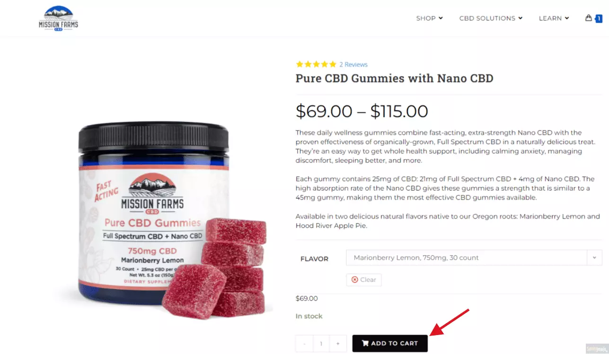Decrease quantity with minus button
The width and height of the screenshot is (609, 354).
click(x=304, y=344)
